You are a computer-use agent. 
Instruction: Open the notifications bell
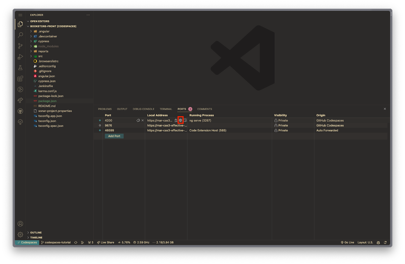[x=385, y=242]
